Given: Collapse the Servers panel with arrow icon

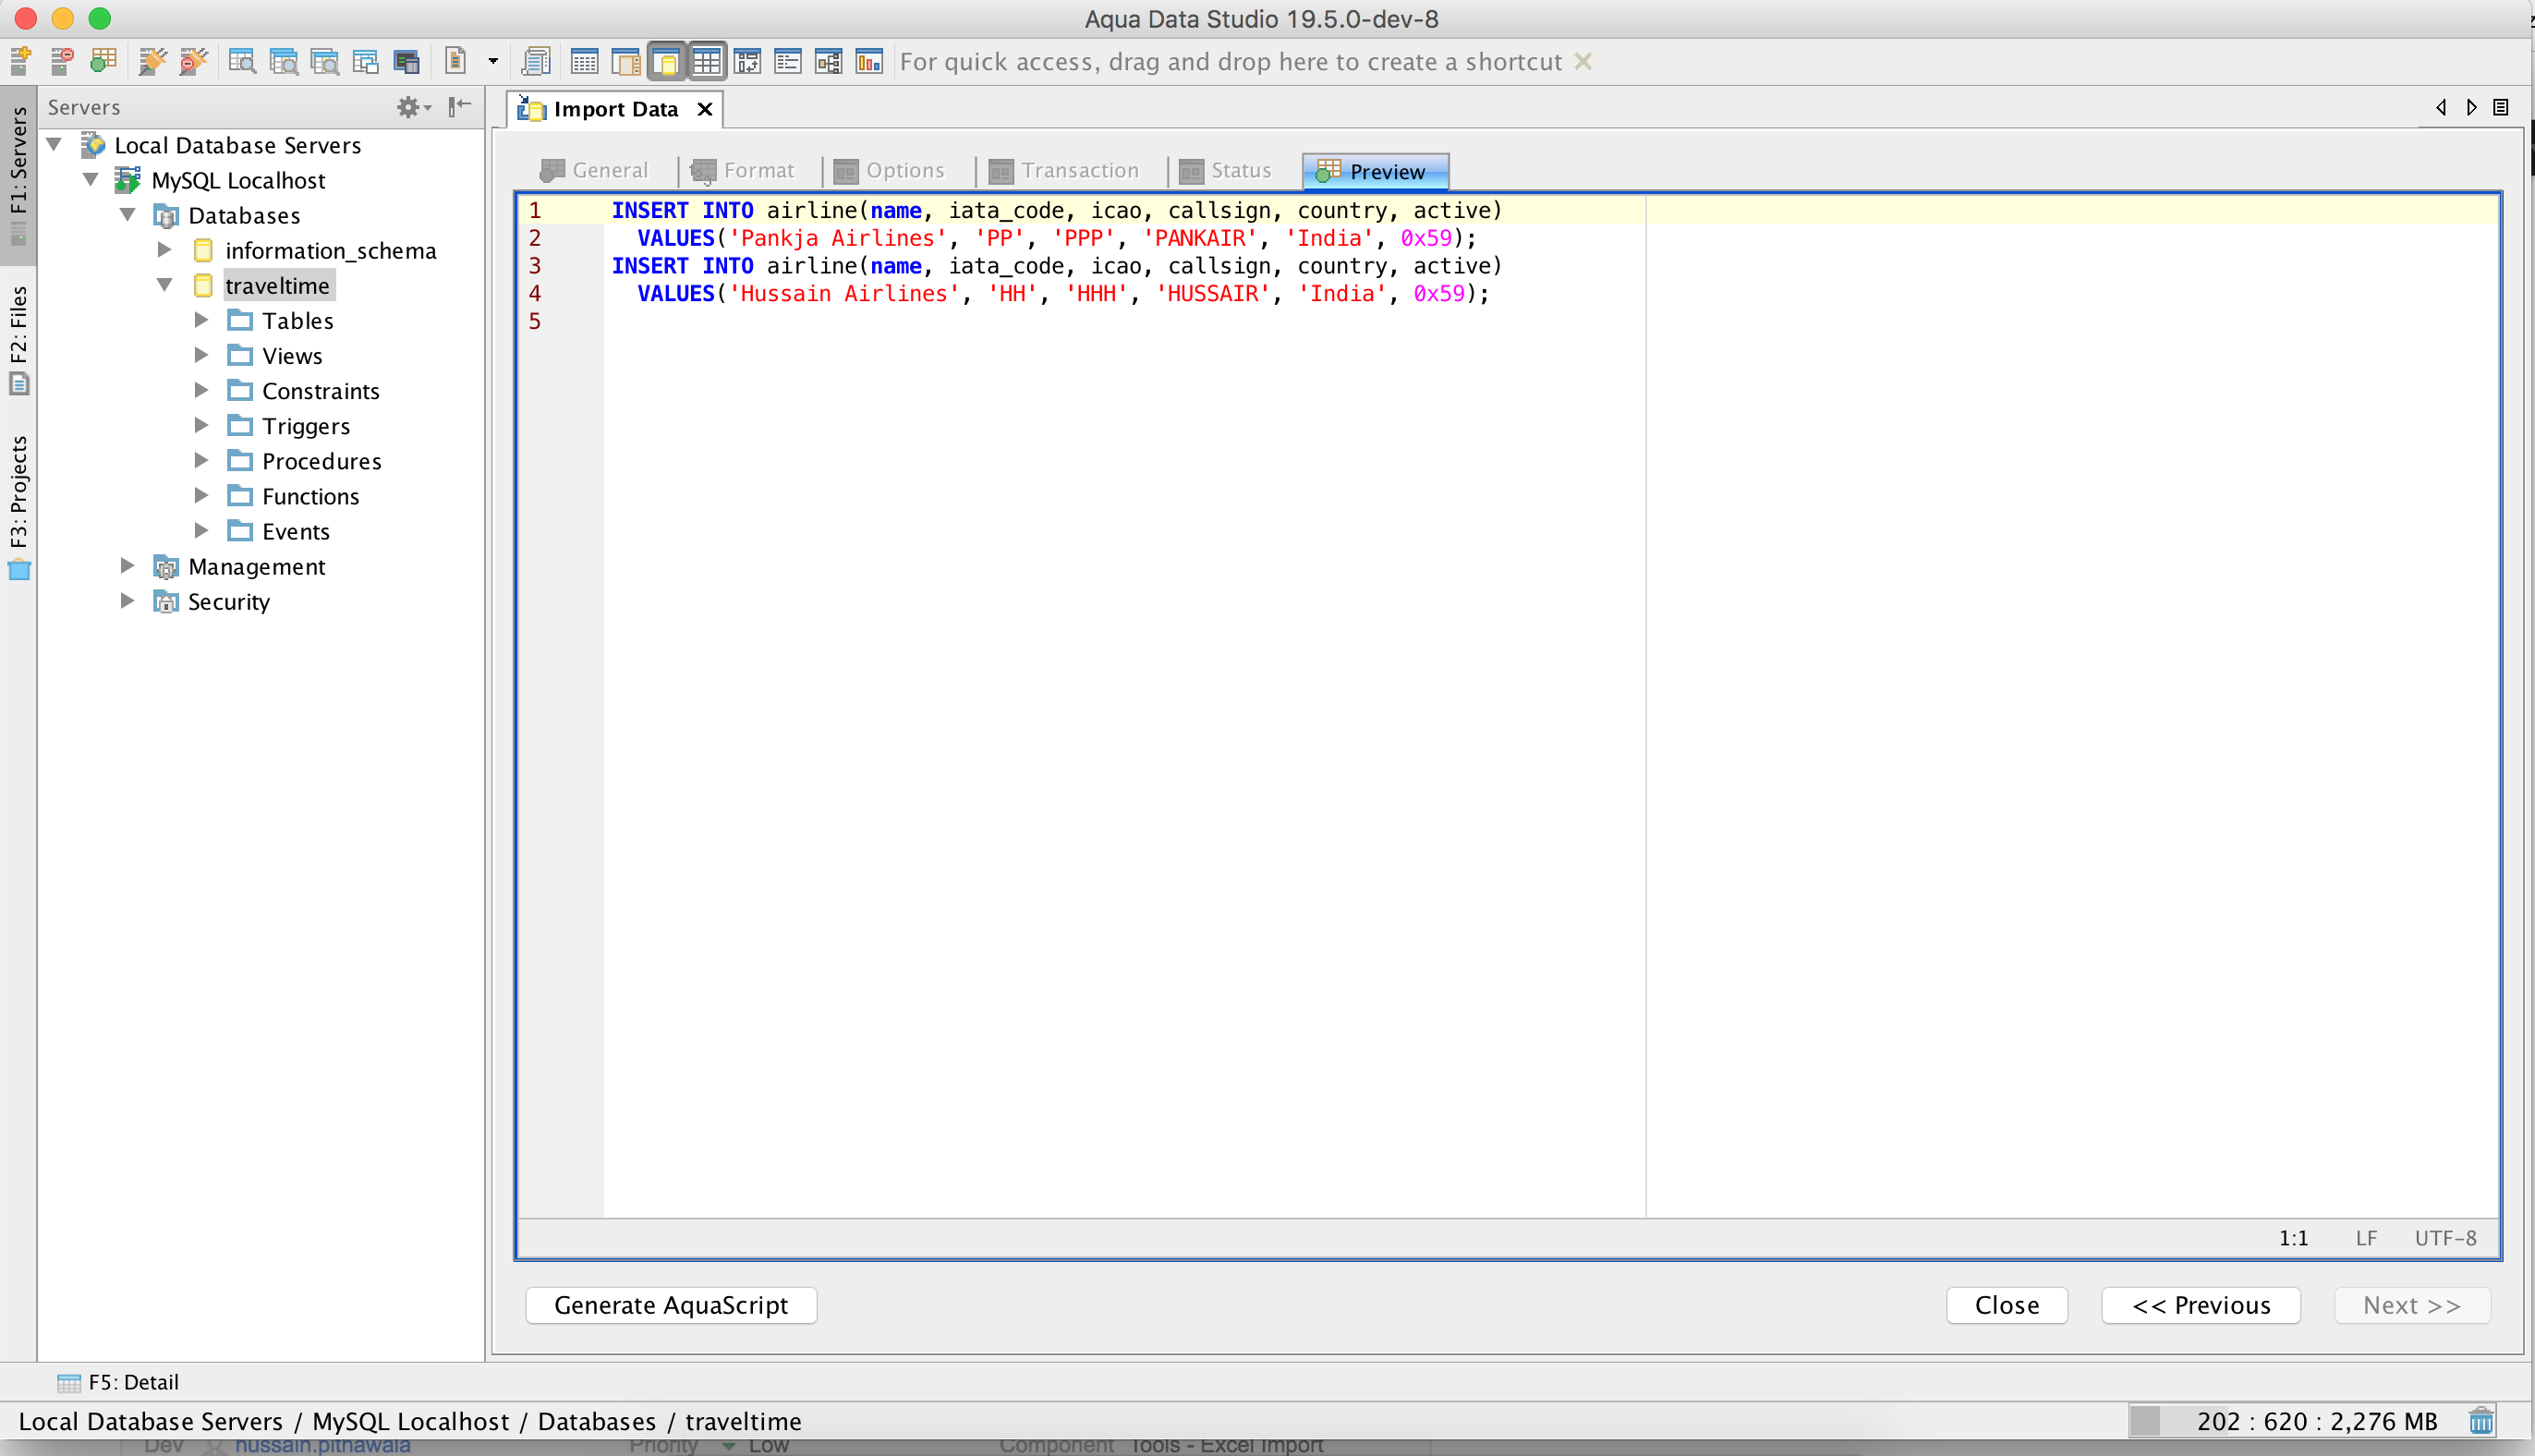Looking at the screenshot, I should (459, 107).
